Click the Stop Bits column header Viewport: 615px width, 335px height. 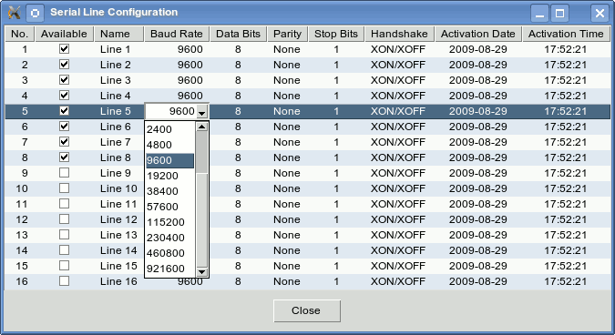click(336, 34)
